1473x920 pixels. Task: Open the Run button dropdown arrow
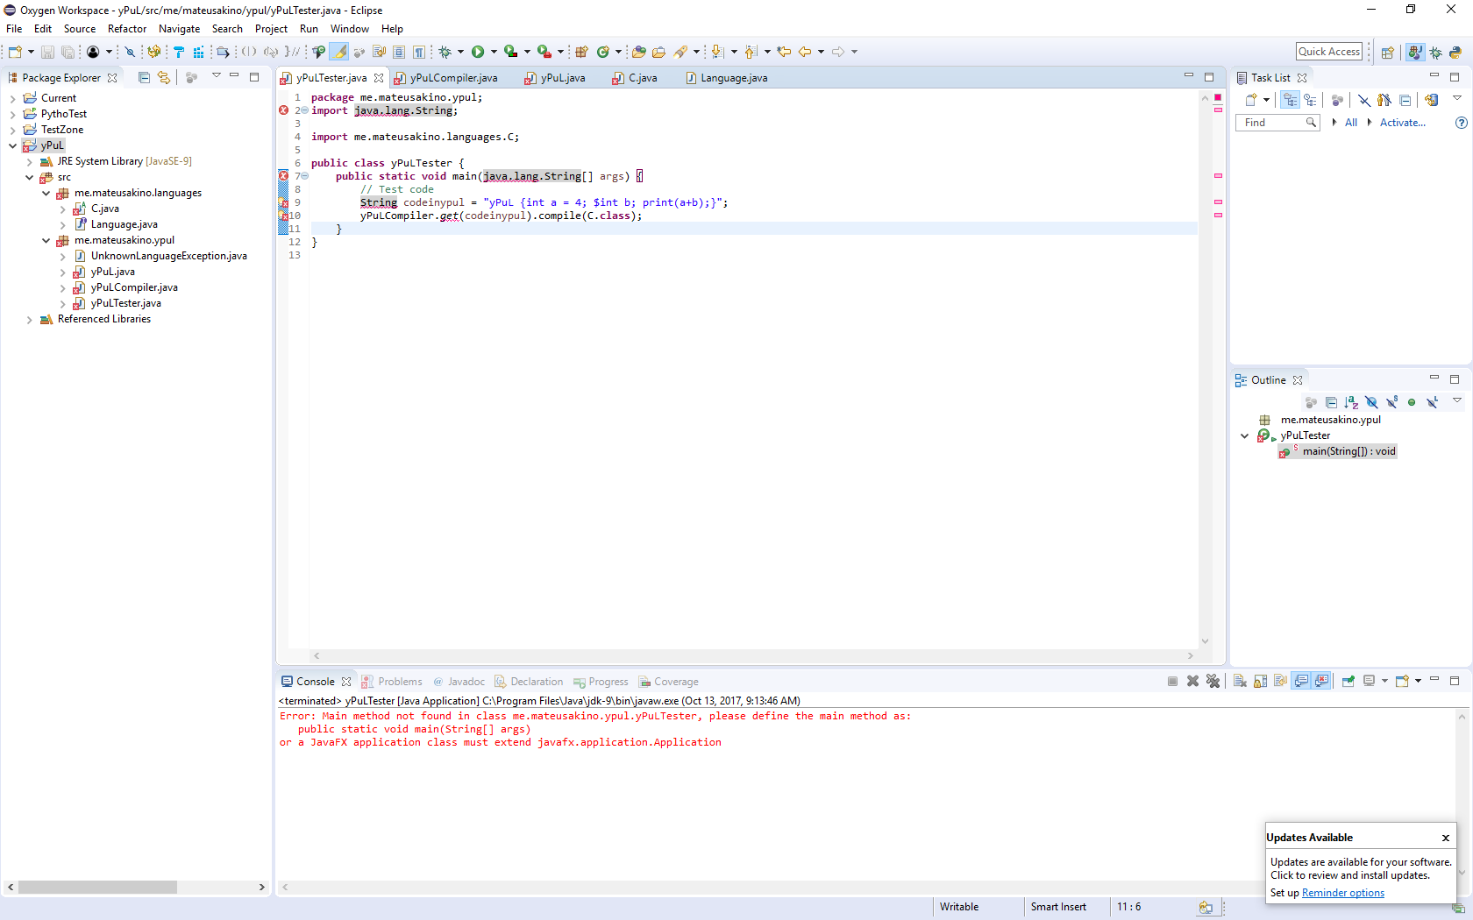(494, 52)
